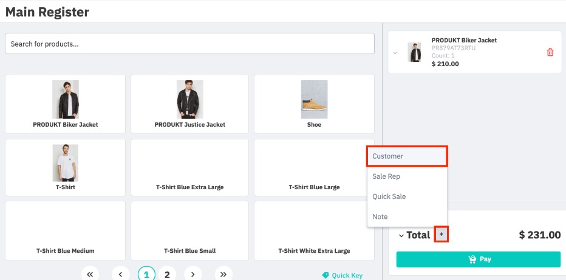Open the Quick Key tag link
This screenshot has height=280, width=566.
[x=342, y=275]
